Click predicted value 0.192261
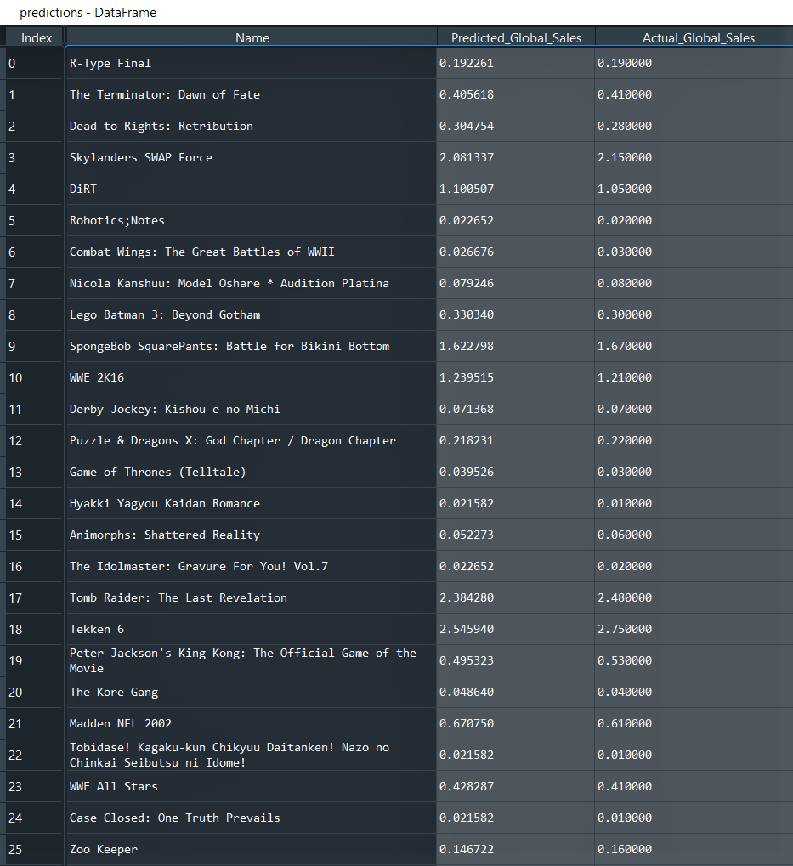 (x=515, y=63)
